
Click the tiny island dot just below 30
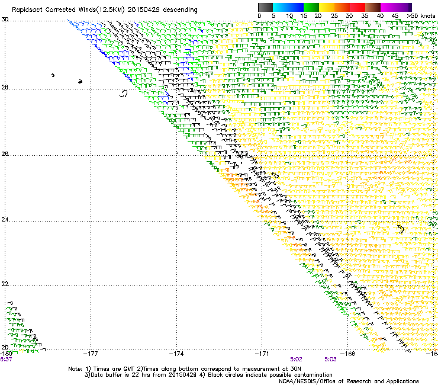[x=53, y=75]
